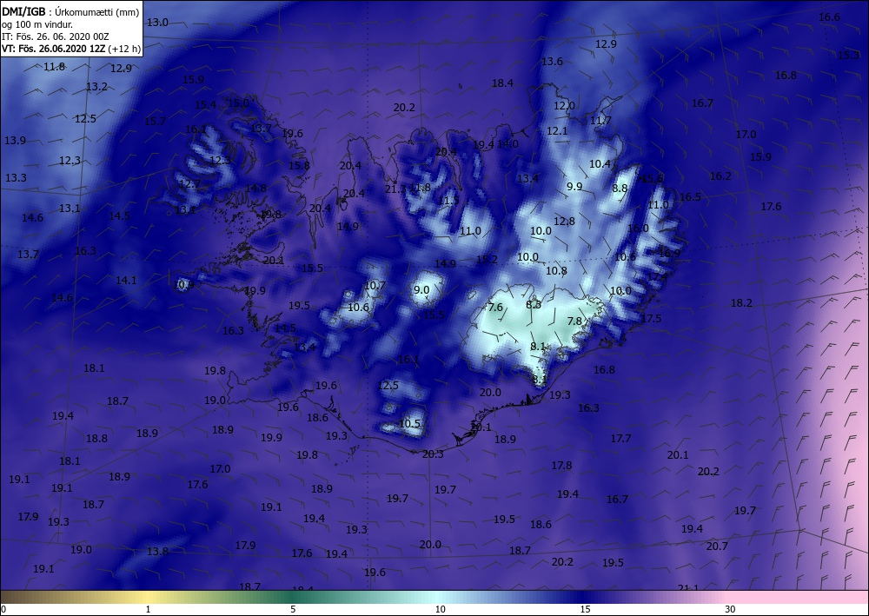Screen dimensions: 869x616
Task: Click the map value "10.9" near the western peninsula
Action: [184, 285]
